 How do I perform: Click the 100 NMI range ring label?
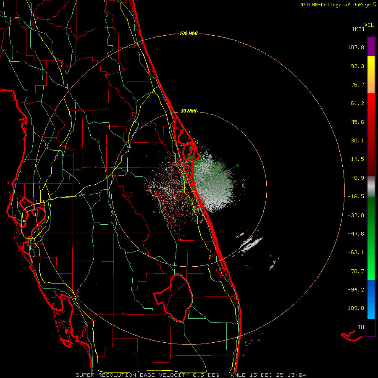pyautogui.click(x=189, y=33)
